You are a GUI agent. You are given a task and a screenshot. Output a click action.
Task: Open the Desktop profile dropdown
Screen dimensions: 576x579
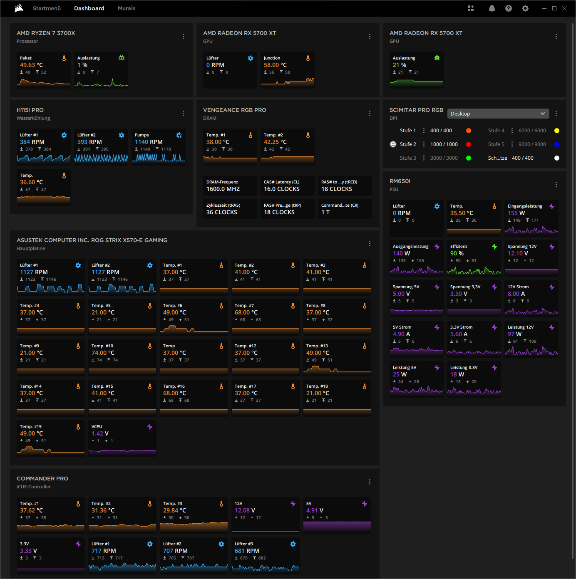[x=498, y=114]
